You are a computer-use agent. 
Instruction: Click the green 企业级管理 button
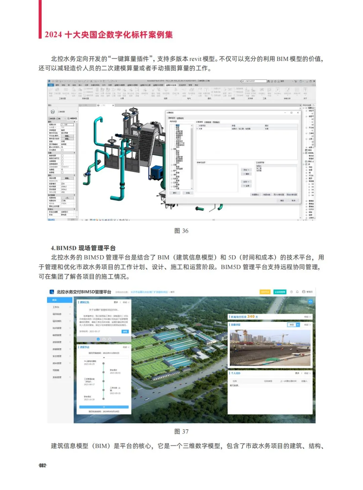280,292
